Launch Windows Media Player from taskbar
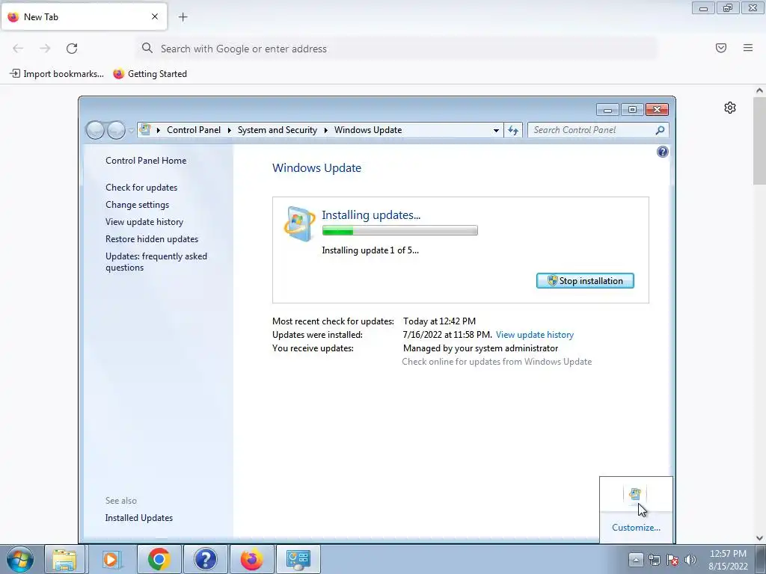766x574 pixels. coord(111,559)
